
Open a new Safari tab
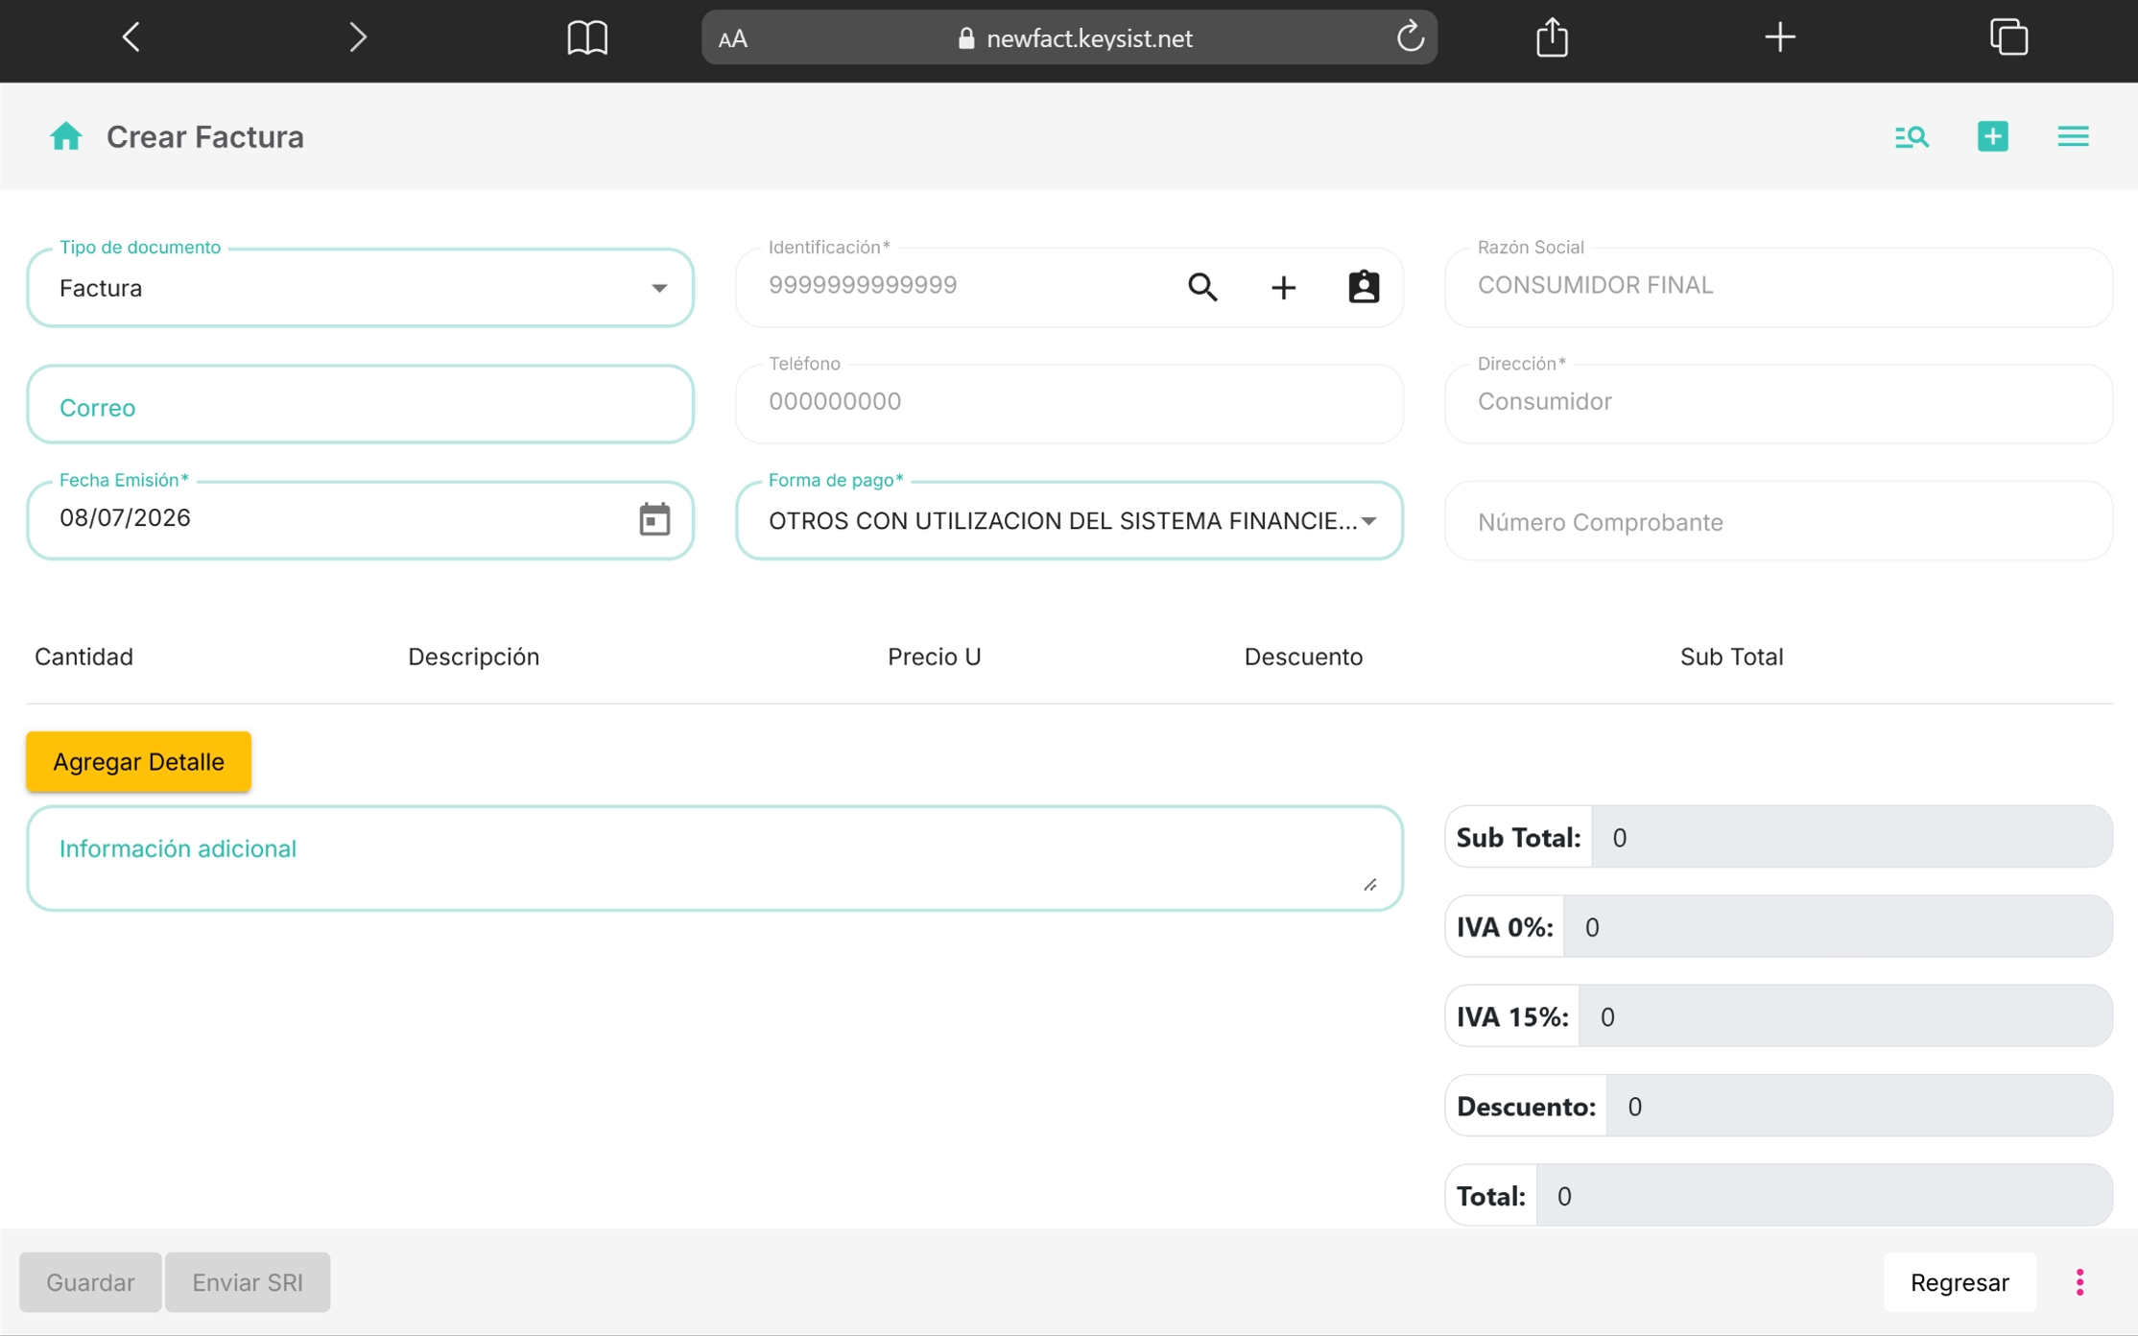point(1780,37)
